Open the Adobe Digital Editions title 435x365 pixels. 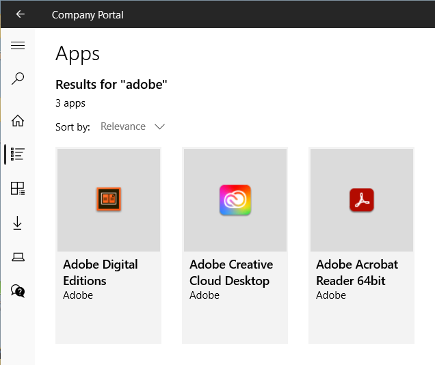point(101,273)
